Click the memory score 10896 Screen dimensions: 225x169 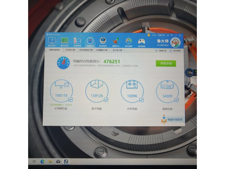[132, 96]
